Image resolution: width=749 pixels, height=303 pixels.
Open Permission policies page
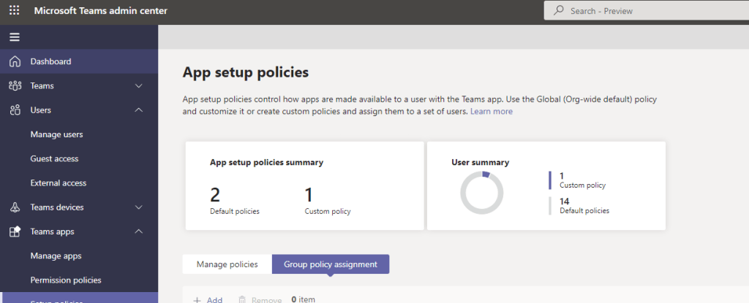click(x=66, y=280)
